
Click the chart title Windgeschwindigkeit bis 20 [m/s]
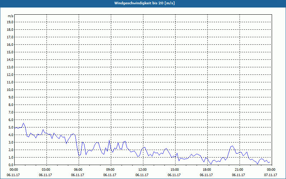(144, 3)
